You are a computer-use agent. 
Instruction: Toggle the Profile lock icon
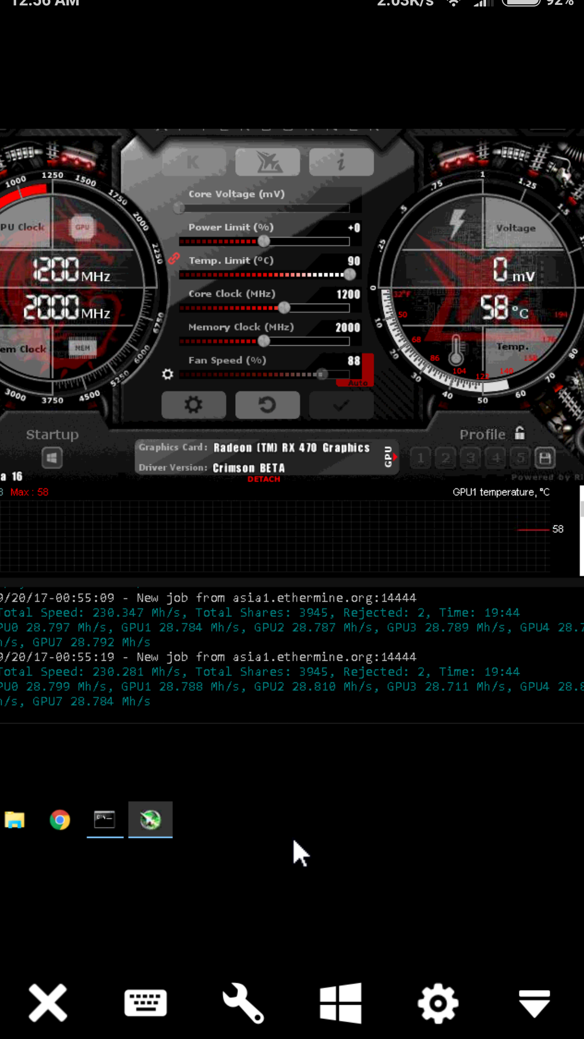520,433
